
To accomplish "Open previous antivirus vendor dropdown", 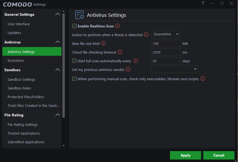I will (x=175, y=69).
